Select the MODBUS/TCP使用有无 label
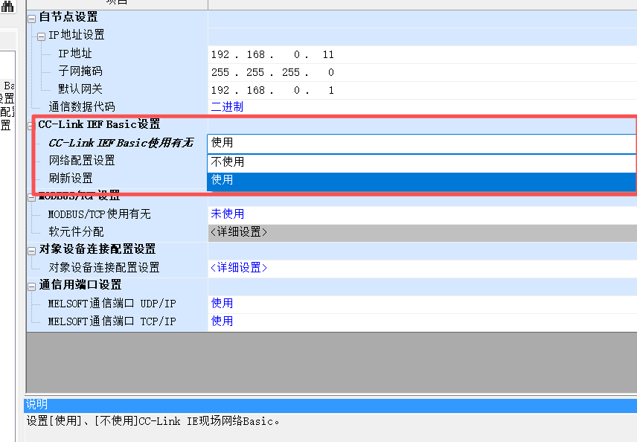 (x=100, y=214)
